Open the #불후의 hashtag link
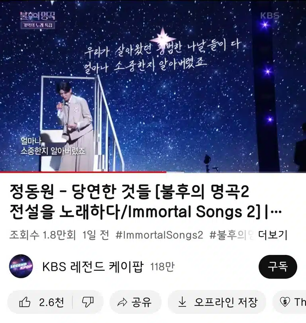This screenshot has height=323, width=306. coord(231,235)
